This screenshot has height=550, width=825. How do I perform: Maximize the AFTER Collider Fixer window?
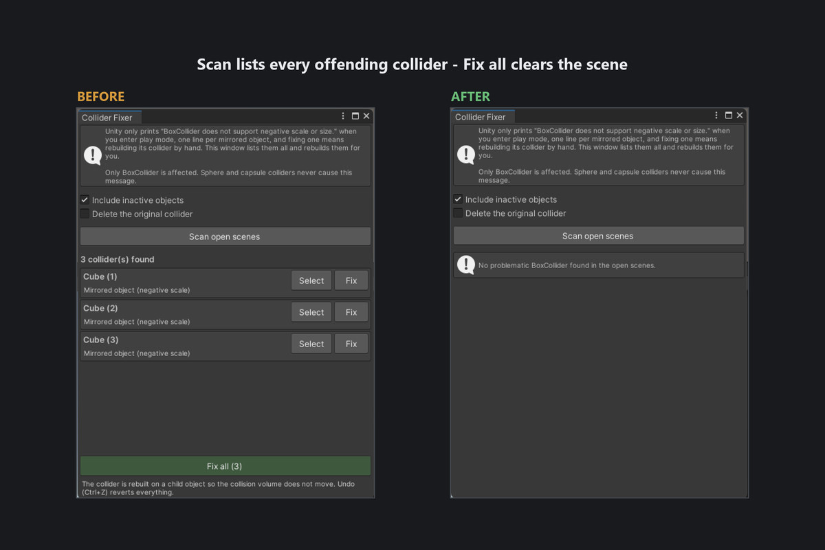click(729, 115)
